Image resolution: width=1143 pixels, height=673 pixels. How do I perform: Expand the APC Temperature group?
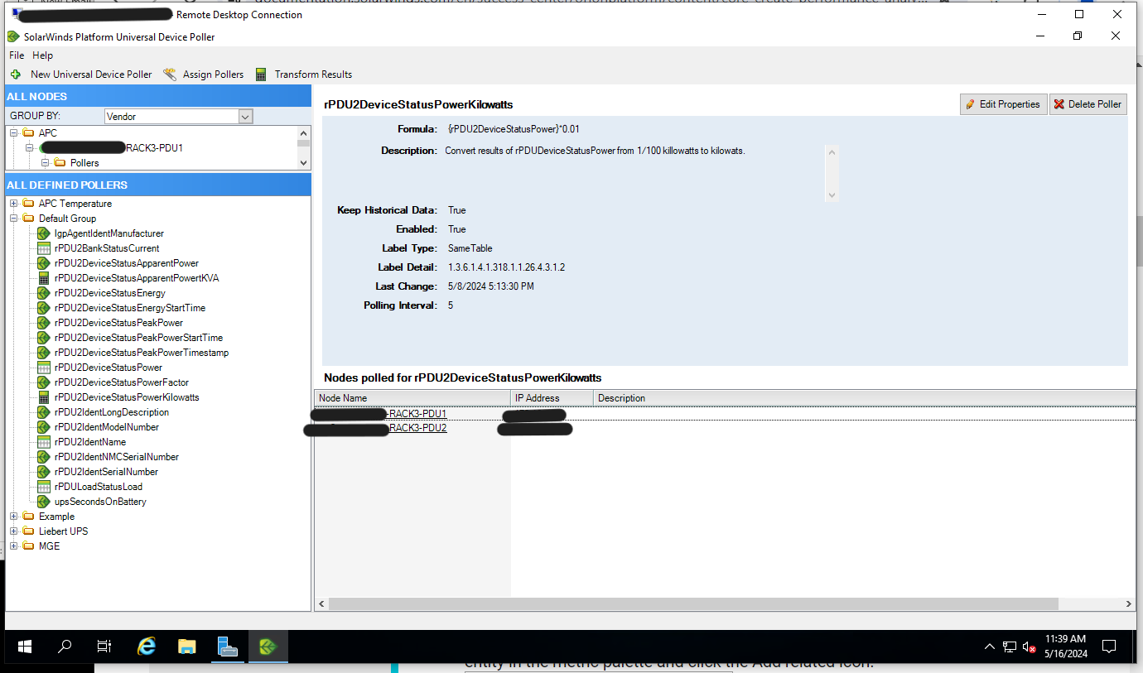14,204
